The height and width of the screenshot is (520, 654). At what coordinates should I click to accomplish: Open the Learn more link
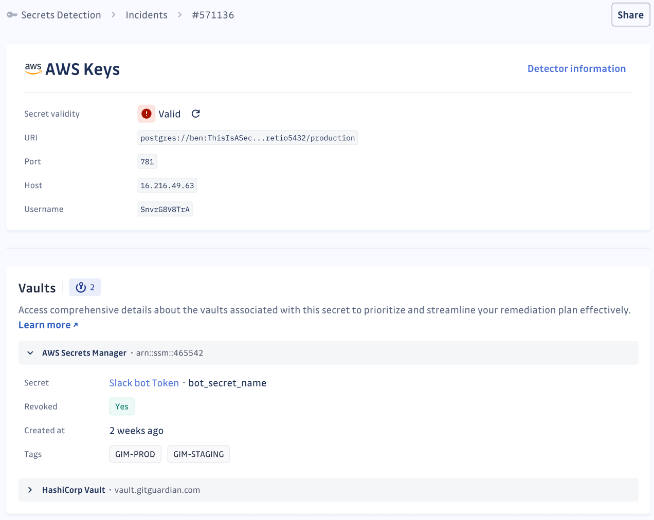(x=48, y=325)
